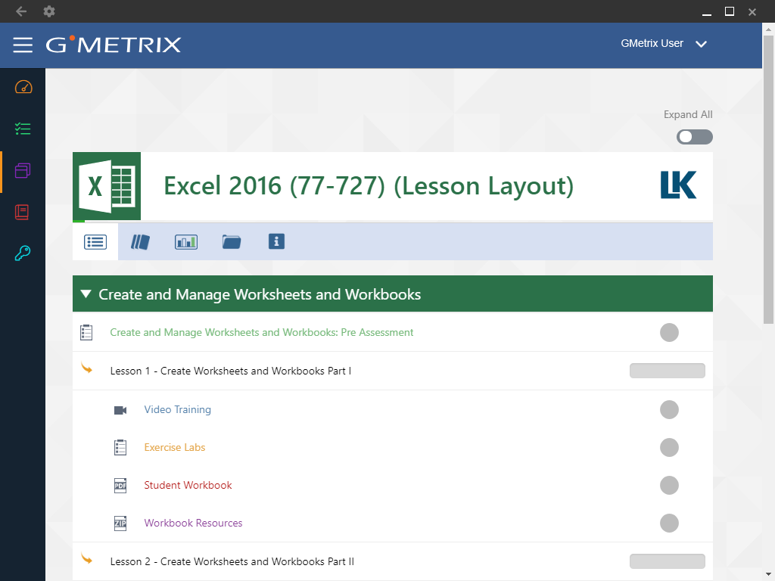Open the teal key sidebar icon
This screenshot has height=581, width=775.
(x=23, y=253)
